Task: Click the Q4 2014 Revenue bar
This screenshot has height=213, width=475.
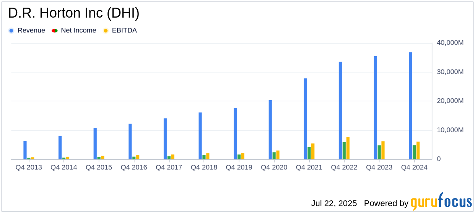Action: pyautogui.click(x=60, y=148)
